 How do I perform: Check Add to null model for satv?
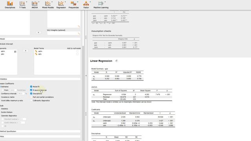point(78,54)
